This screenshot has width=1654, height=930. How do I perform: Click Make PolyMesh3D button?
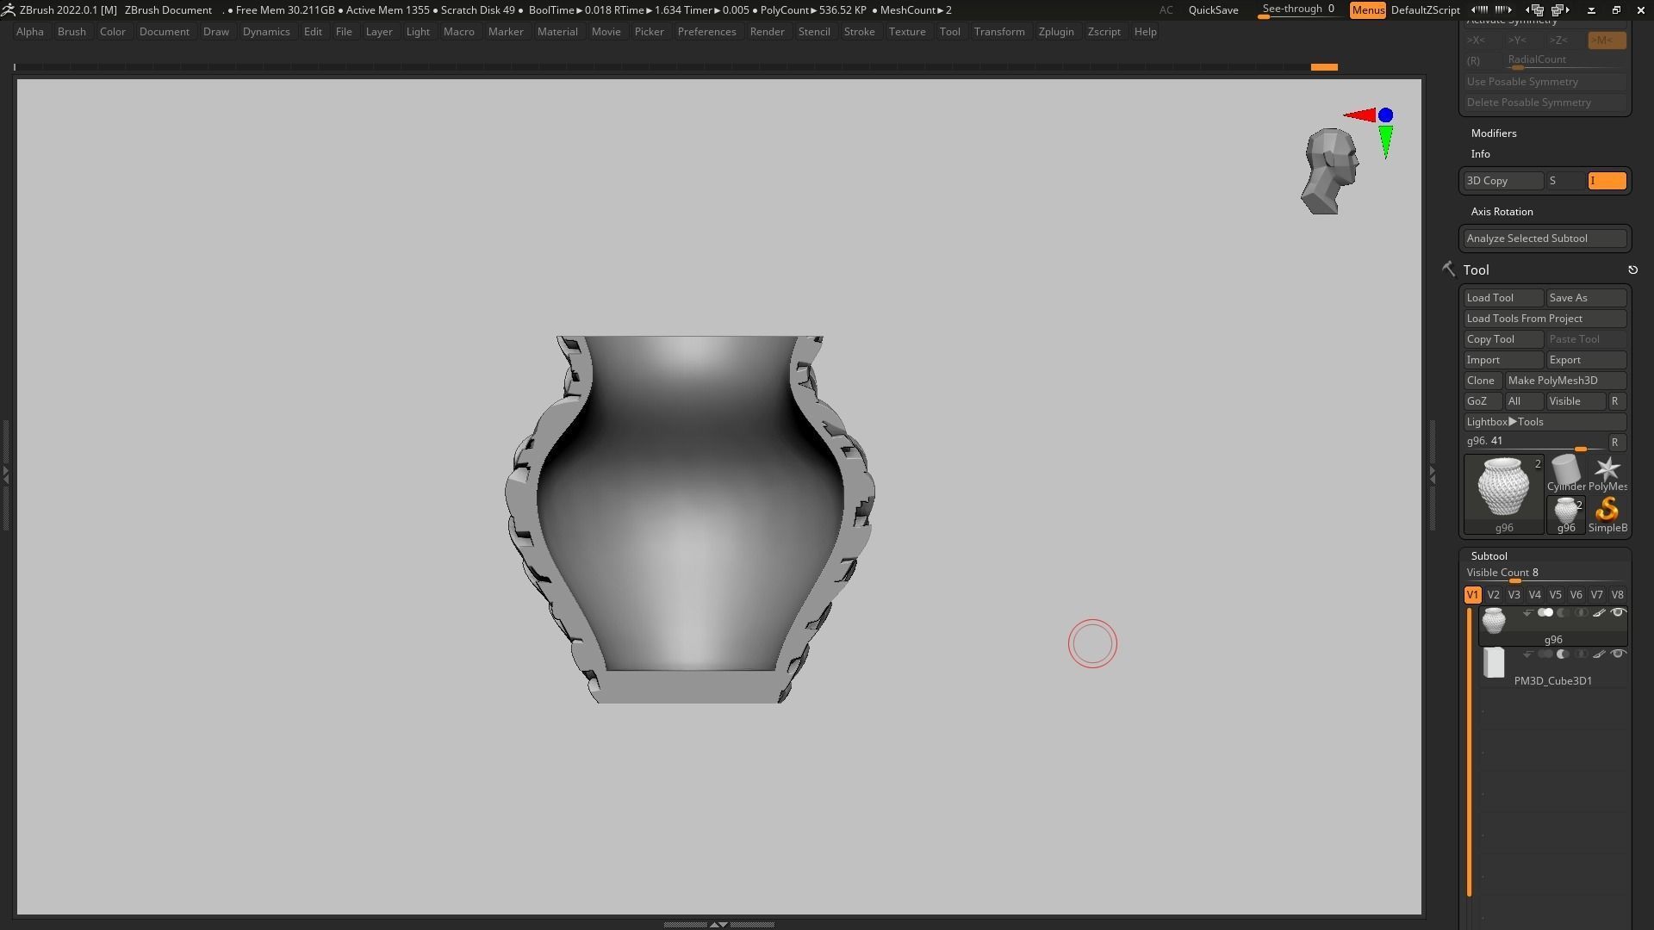(1564, 381)
